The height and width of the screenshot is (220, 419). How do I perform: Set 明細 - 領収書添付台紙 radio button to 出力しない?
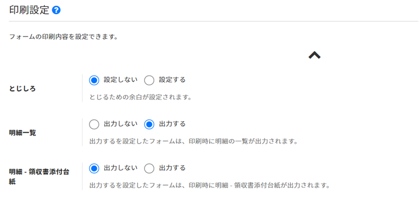94,168
